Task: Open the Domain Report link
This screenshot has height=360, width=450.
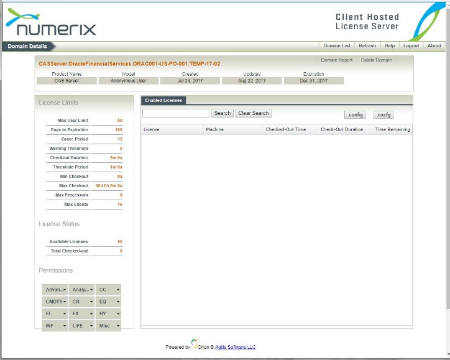Action: 336,60
